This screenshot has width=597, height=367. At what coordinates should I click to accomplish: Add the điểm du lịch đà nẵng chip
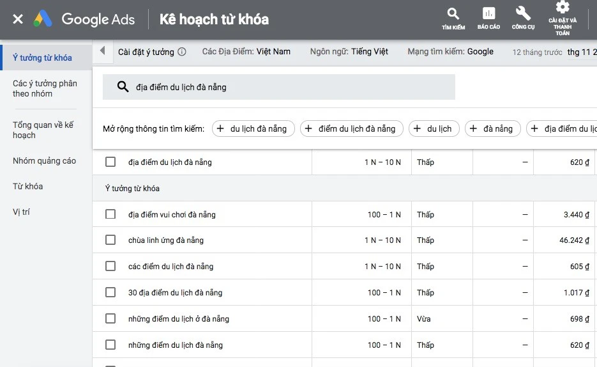351,129
